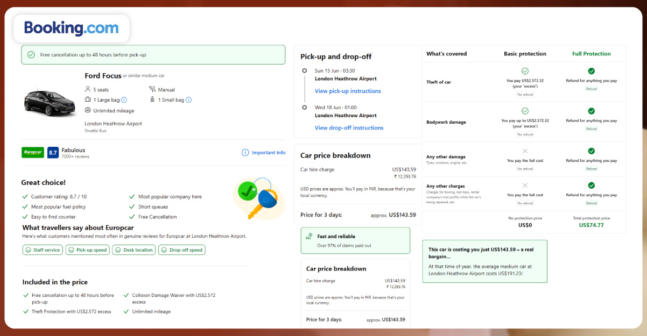The height and width of the screenshot is (336, 647).
Task: Click the 8.7 rating score badge
Action: tap(53, 153)
